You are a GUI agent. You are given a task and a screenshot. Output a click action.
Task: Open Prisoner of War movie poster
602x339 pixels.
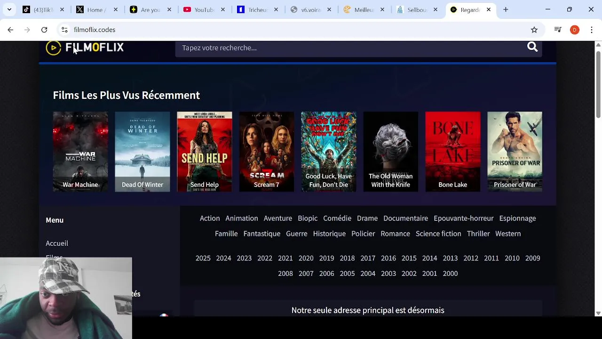pyautogui.click(x=515, y=152)
